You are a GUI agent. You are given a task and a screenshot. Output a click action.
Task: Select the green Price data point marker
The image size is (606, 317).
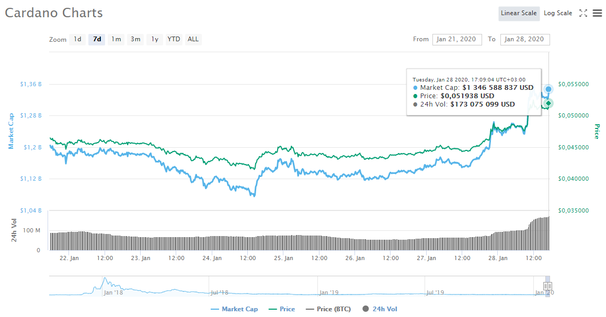(548, 103)
